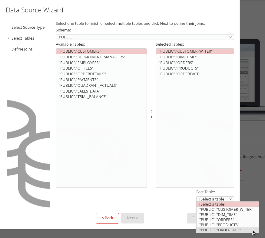Click the right arrow to add table

pyautogui.click(x=151, y=111)
